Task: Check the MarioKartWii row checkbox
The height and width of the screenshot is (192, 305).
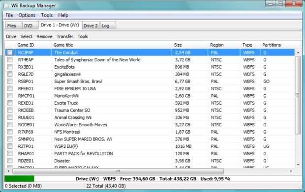Action: [10, 96]
